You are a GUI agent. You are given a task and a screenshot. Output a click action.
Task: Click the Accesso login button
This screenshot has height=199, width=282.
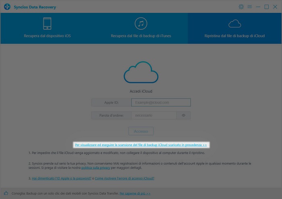(x=141, y=131)
